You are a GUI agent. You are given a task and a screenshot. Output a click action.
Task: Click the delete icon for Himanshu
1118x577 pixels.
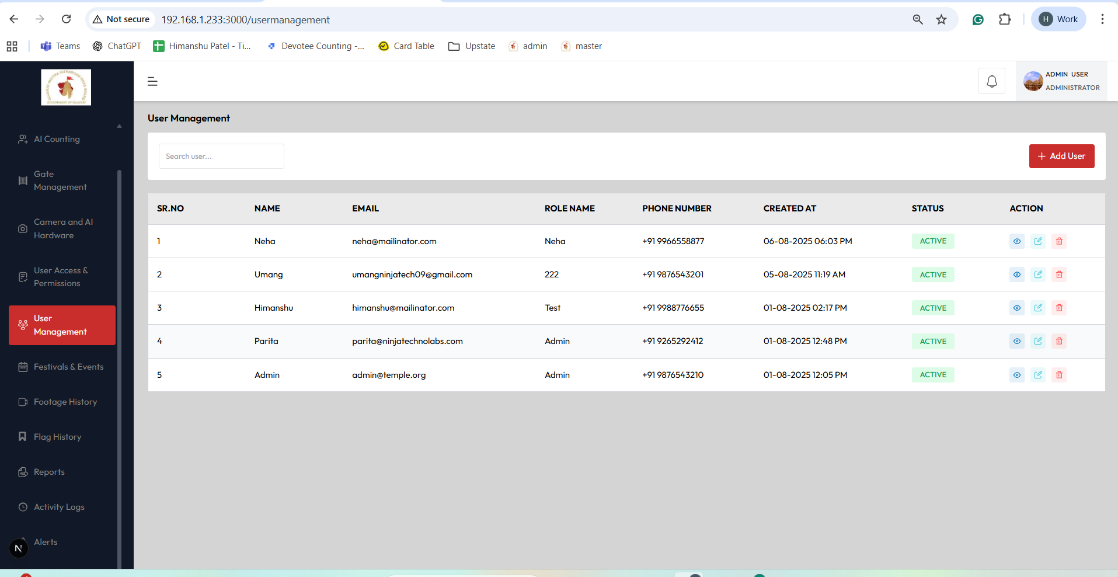(1059, 308)
